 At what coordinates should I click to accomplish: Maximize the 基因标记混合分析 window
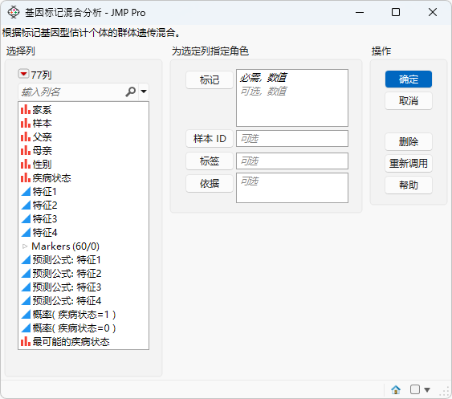(x=396, y=12)
